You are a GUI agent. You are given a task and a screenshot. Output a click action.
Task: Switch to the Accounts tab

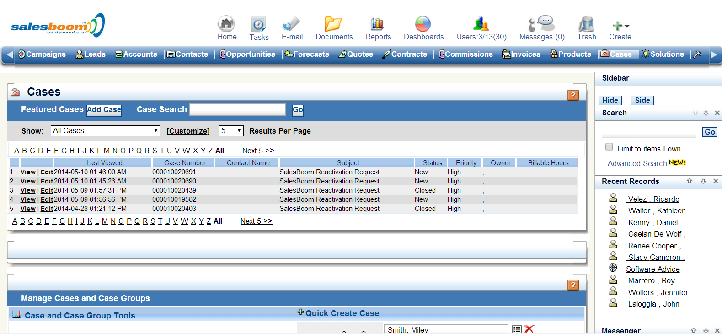(x=136, y=54)
